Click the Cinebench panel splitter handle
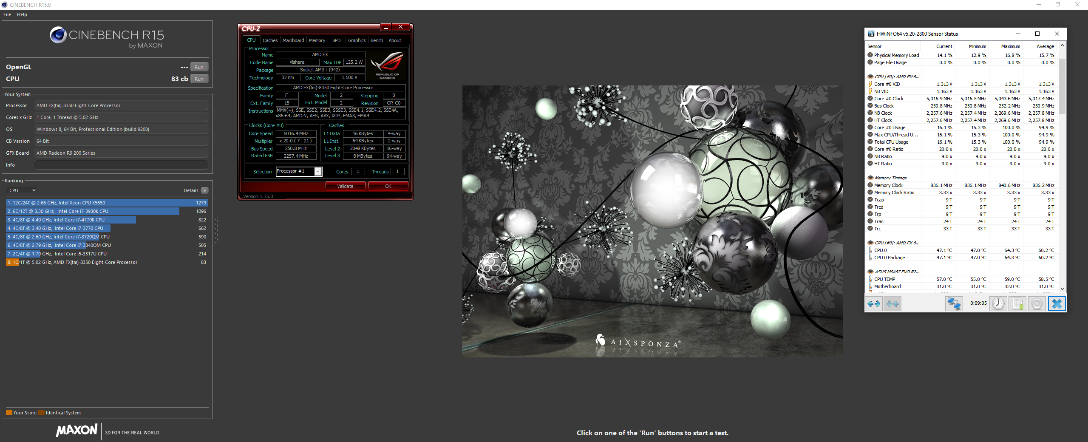This screenshot has height=442, width=1088. (216, 230)
